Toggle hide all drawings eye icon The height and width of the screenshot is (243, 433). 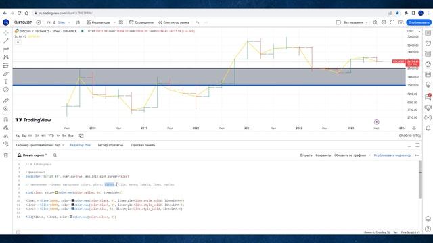(x=6, y=144)
